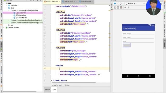Click the vertical double-arrow expand icon
The height and width of the screenshot is (93, 166).
click(x=129, y=7)
